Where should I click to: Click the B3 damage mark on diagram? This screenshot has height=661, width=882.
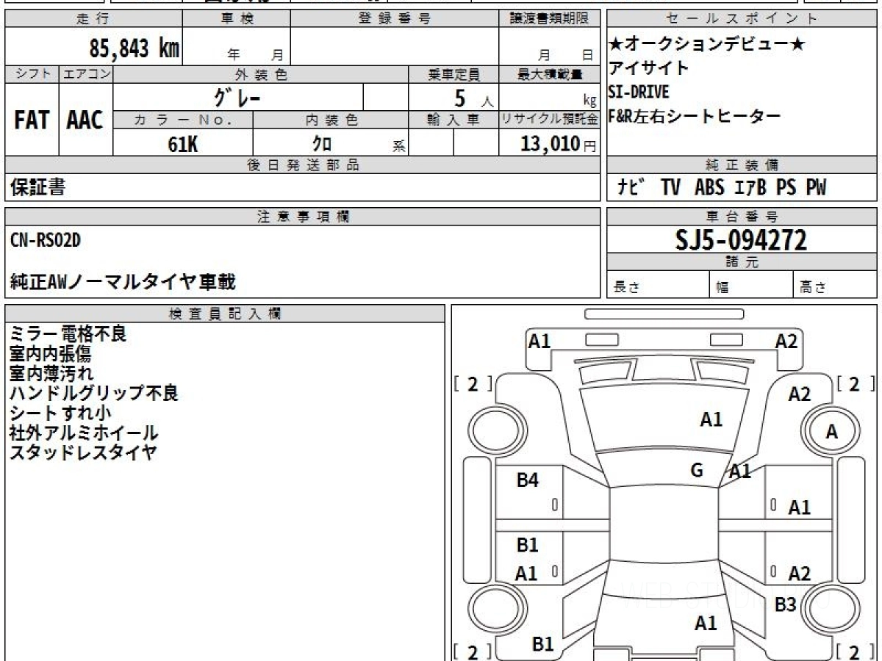pyautogui.click(x=786, y=604)
